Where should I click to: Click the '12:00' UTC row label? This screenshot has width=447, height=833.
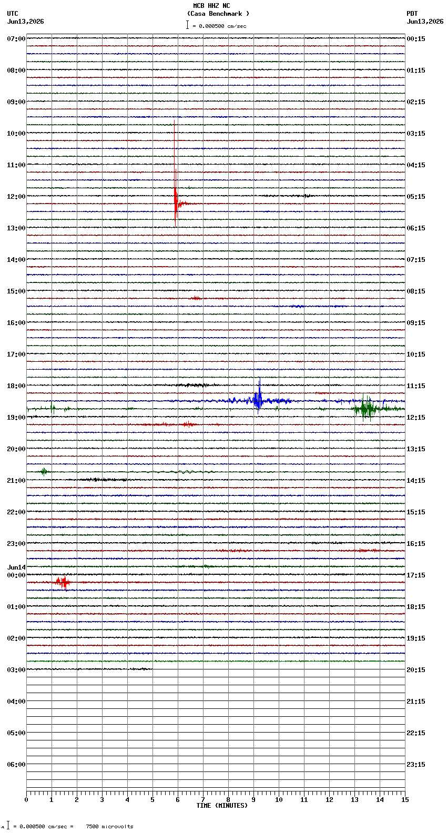16,197
